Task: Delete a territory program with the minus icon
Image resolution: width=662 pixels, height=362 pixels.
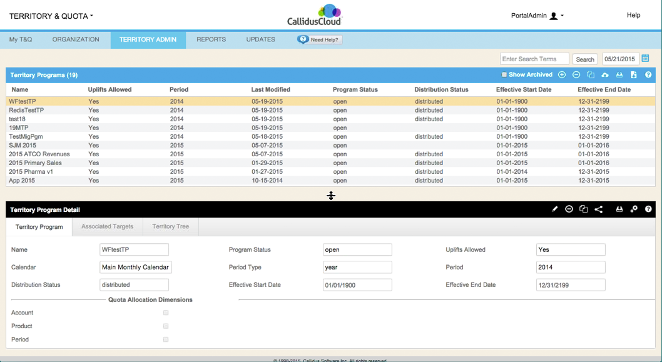Action: pos(576,74)
